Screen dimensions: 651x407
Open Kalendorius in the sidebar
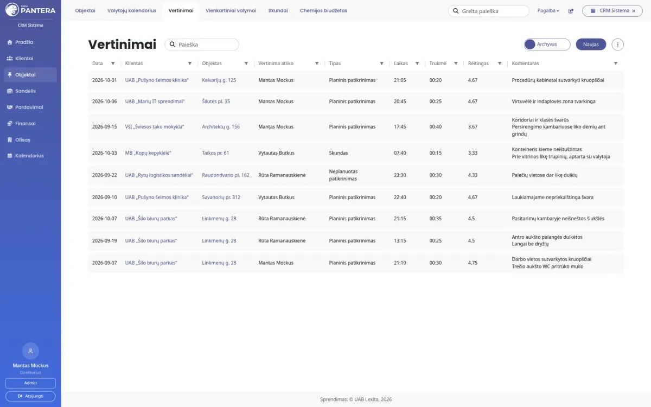coord(30,156)
